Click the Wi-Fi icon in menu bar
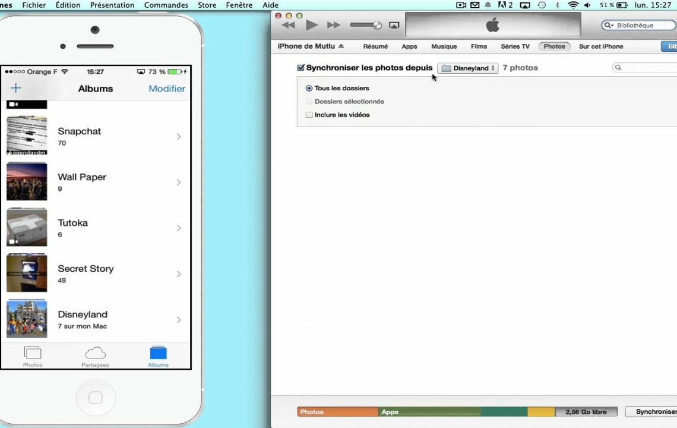 pos(573,5)
